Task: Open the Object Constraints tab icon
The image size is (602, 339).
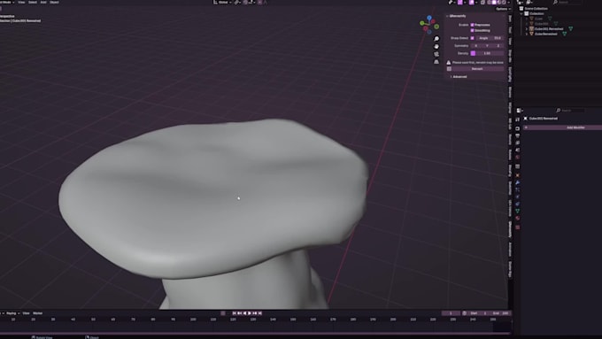Action: pyautogui.click(x=518, y=204)
